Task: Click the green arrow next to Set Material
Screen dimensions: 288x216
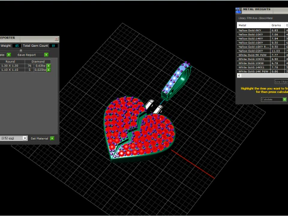Action: pyautogui.click(x=52, y=138)
